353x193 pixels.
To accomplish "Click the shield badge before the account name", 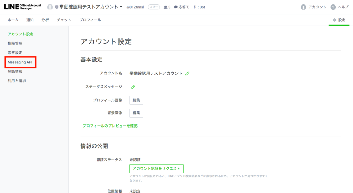I will (x=56, y=7).
